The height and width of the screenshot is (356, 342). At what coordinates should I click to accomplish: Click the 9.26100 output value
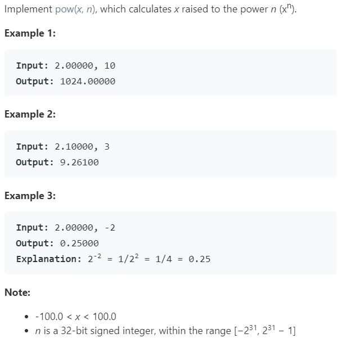79,163
